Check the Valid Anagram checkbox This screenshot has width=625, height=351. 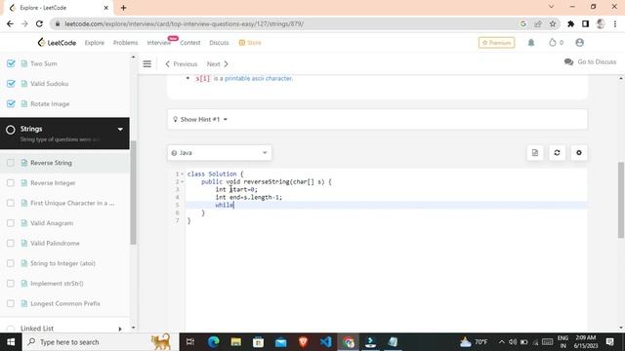click(11, 223)
